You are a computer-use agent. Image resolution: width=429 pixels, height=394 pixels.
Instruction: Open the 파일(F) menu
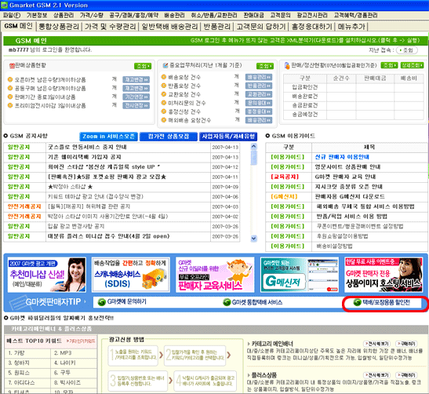click(x=12, y=16)
